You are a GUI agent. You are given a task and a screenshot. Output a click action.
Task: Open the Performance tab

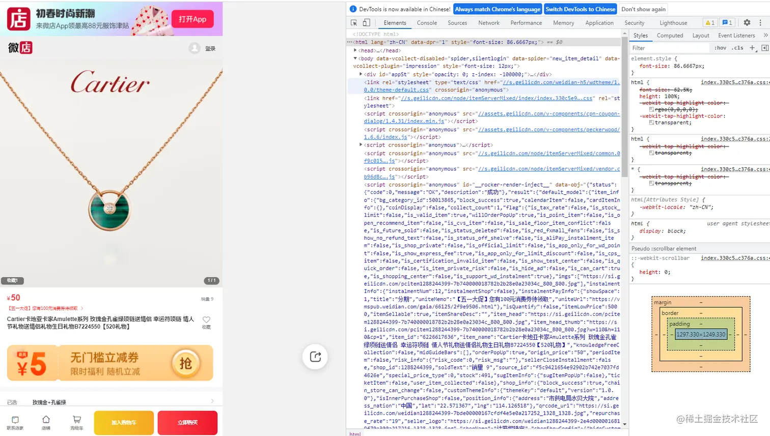pos(526,22)
